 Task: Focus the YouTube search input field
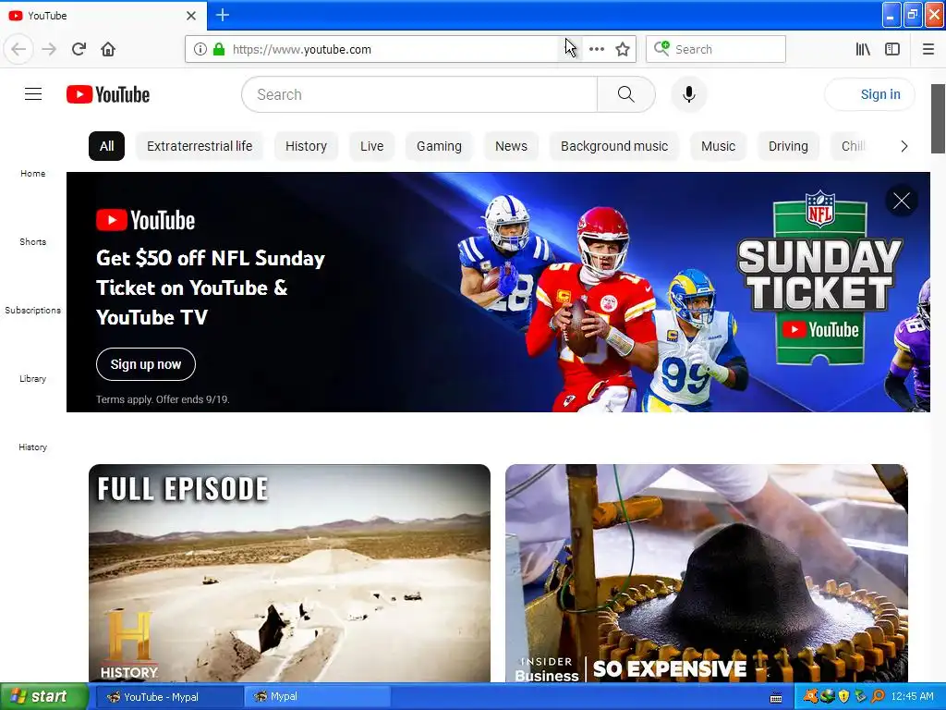click(419, 94)
